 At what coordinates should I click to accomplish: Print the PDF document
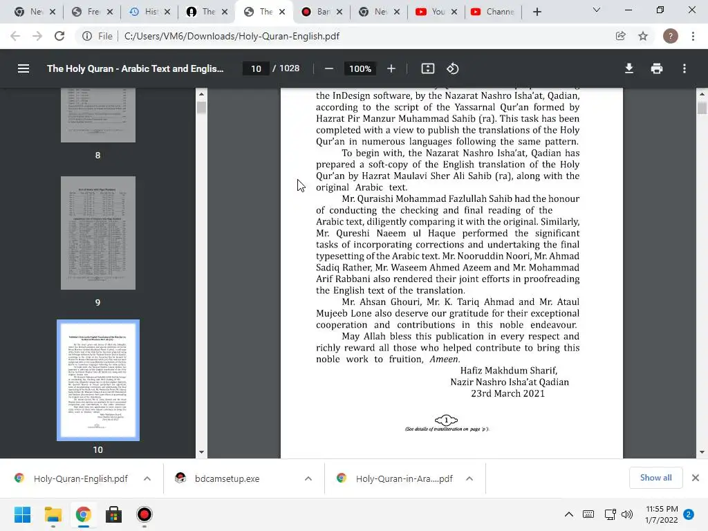[657, 68]
